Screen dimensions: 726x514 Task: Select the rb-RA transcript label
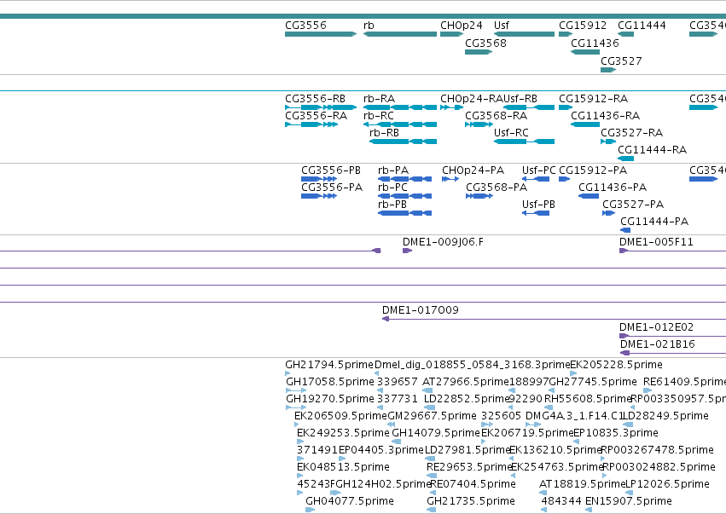point(379,99)
